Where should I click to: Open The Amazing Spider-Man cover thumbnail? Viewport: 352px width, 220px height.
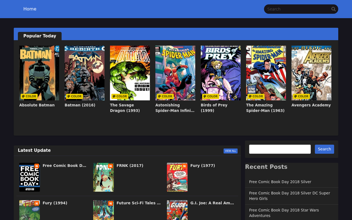click(266, 73)
